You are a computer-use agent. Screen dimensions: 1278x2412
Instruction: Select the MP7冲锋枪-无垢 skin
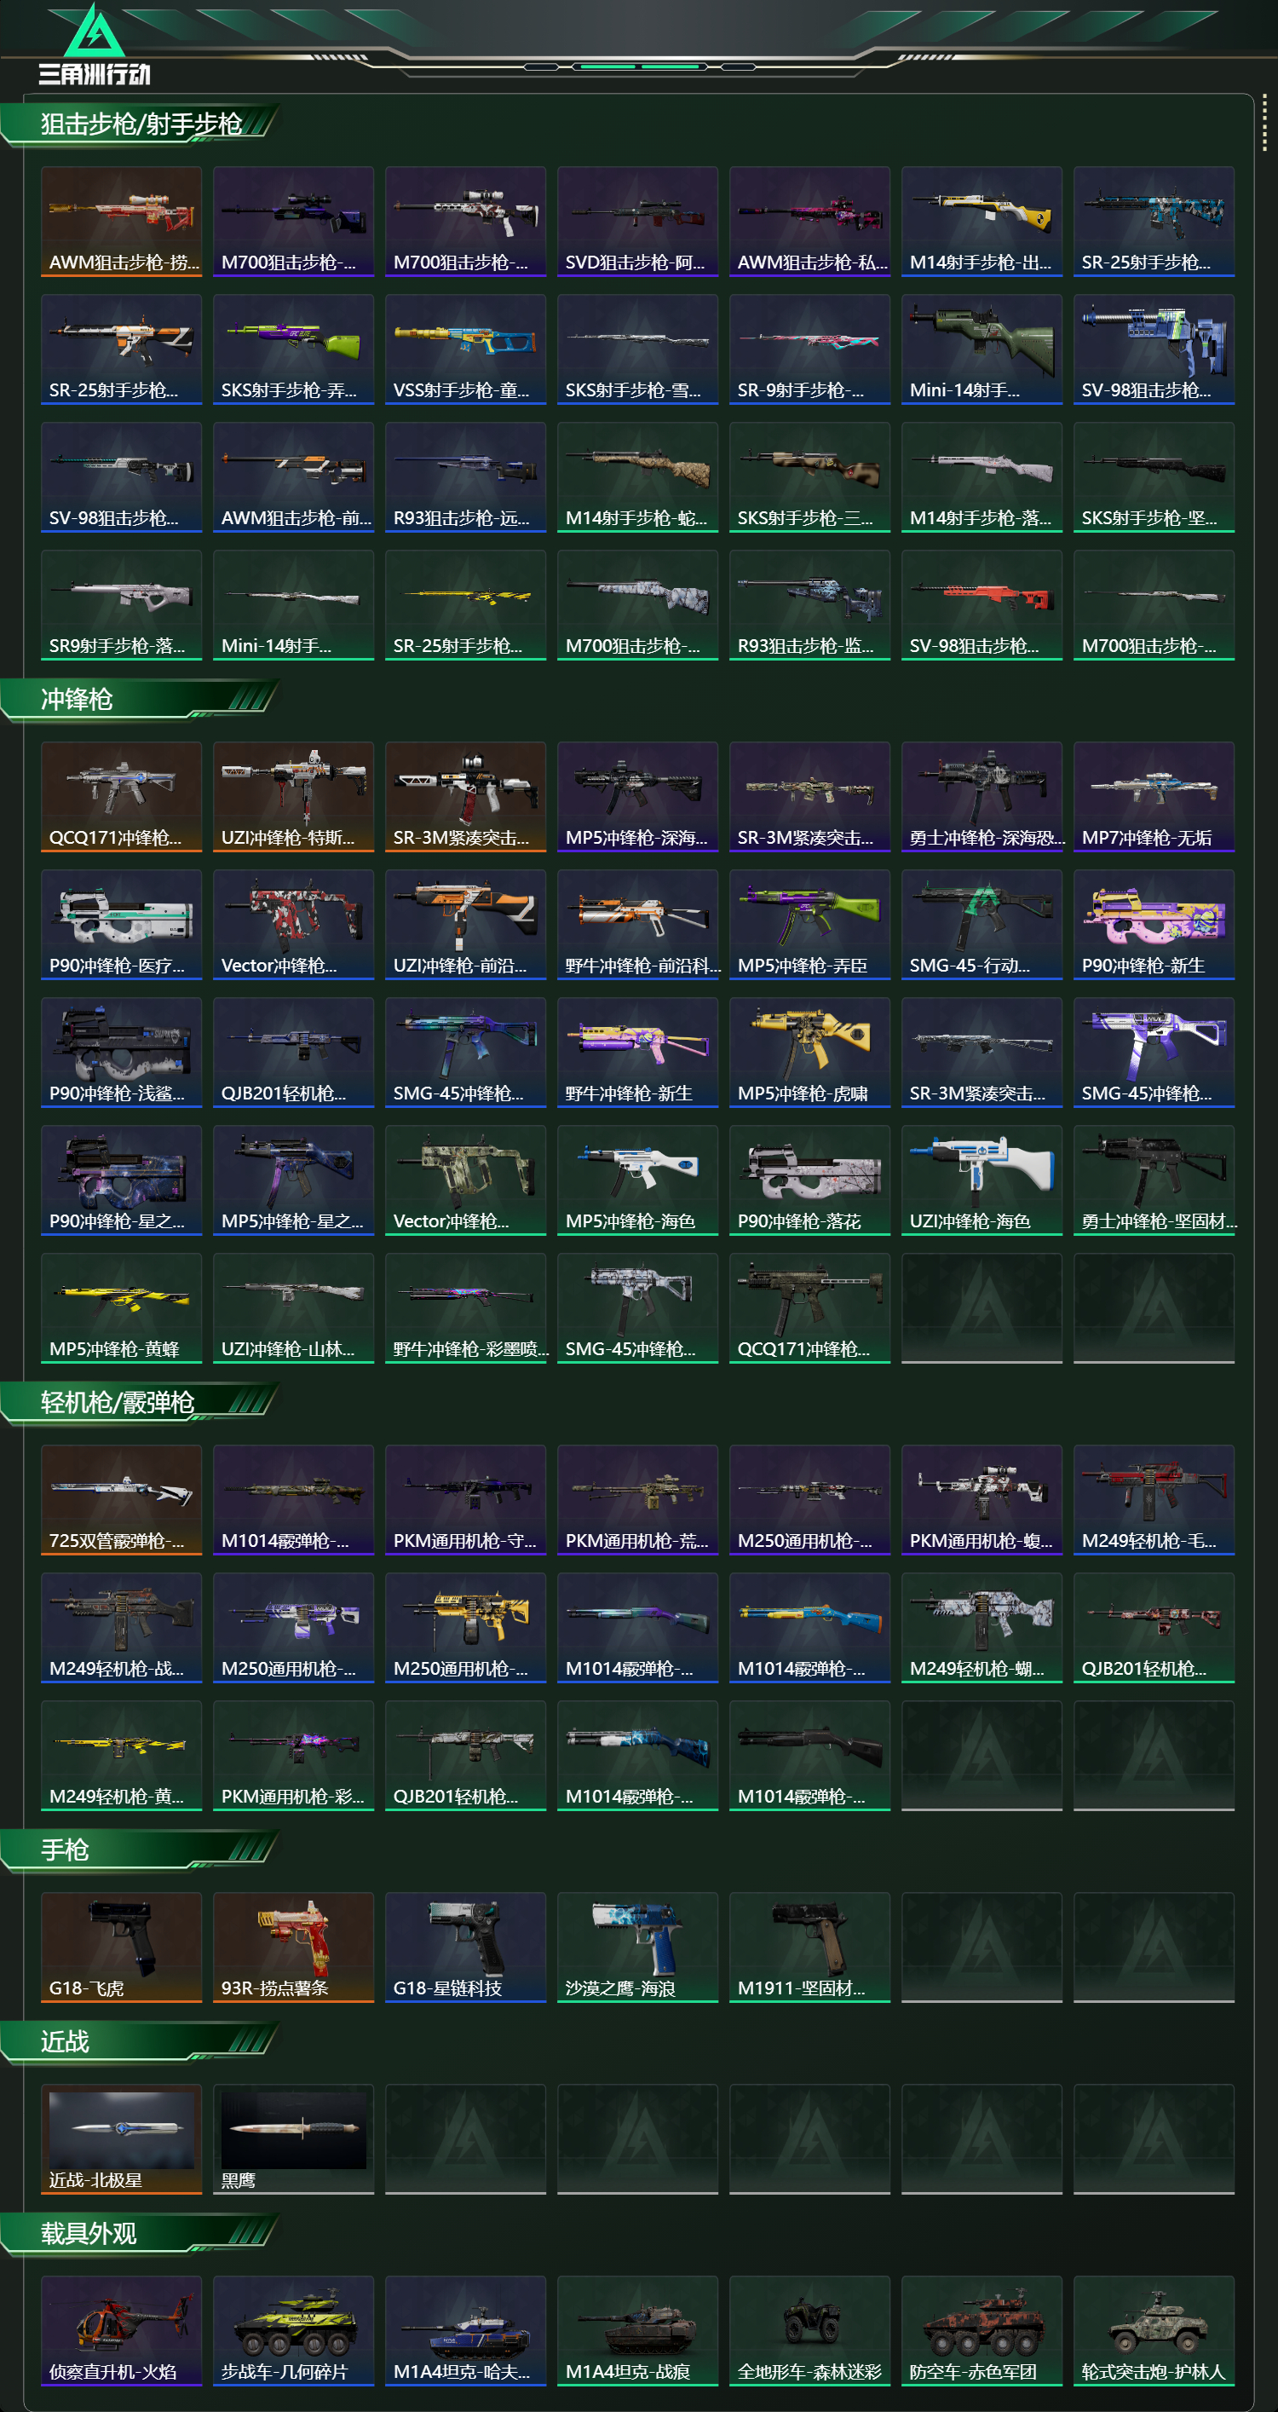(1154, 797)
